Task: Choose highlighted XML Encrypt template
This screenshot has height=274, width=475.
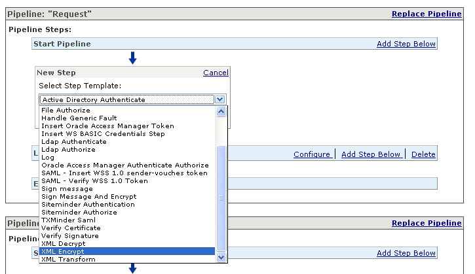Action: click(127, 251)
